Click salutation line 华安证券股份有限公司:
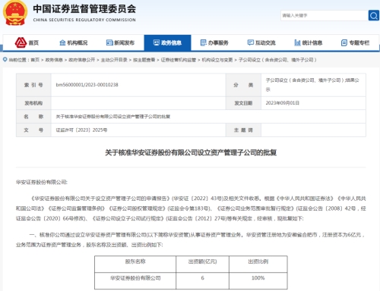 pyautogui.click(x=42, y=182)
